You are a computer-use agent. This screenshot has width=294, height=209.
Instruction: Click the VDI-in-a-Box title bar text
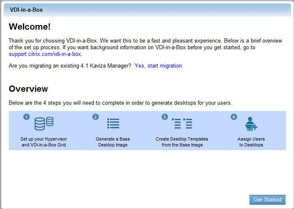click(26, 10)
